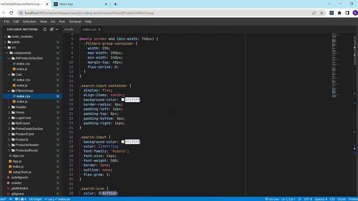This screenshot has width=358, height=201.
Task: Click color swatch on line 27 background-color
Action: [x=123, y=142]
